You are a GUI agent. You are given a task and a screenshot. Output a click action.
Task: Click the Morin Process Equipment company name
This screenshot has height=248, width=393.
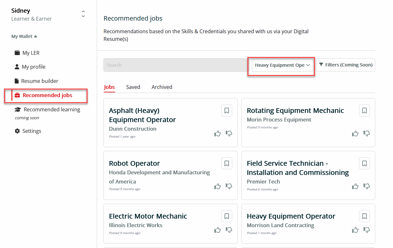[x=279, y=120]
